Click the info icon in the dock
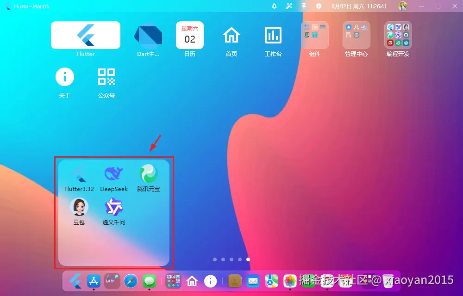The image size is (463, 296). pos(211,281)
